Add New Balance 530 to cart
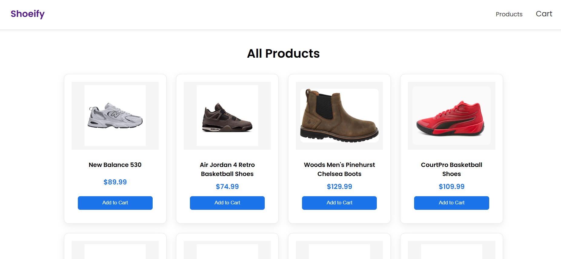 click(x=115, y=203)
